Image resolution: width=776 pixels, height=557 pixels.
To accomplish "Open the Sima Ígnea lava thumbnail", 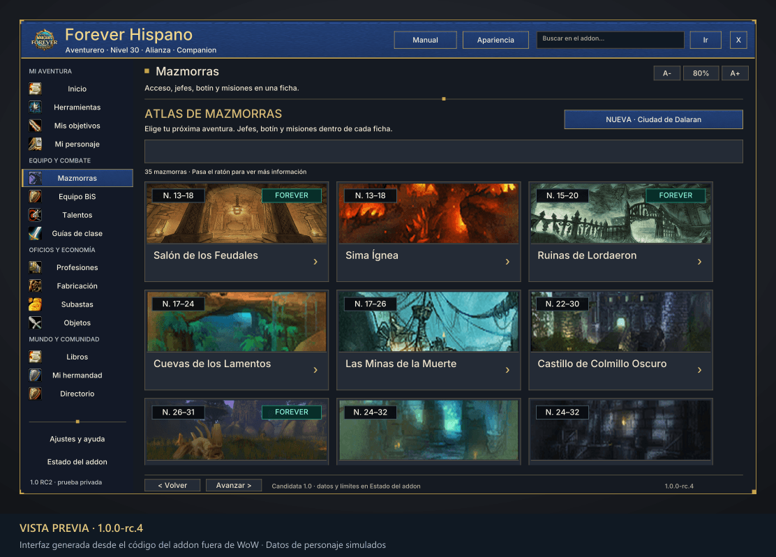I will pos(428,214).
